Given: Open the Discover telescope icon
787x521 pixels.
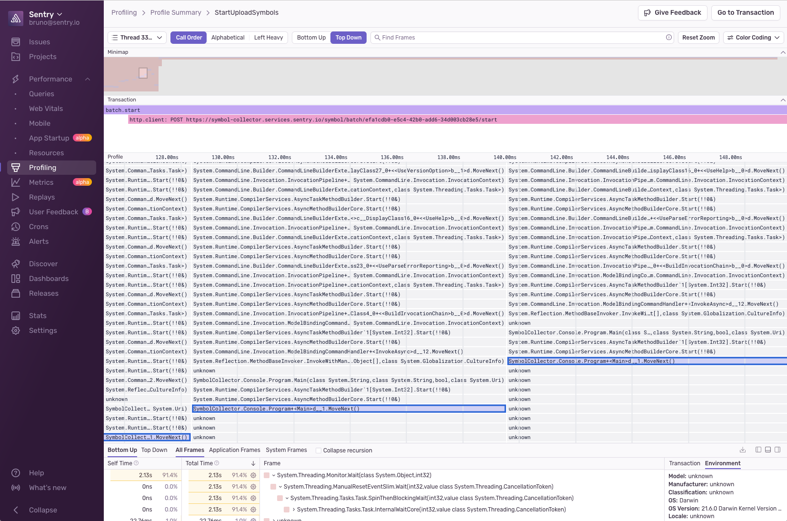Looking at the screenshot, I should coord(16,264).
